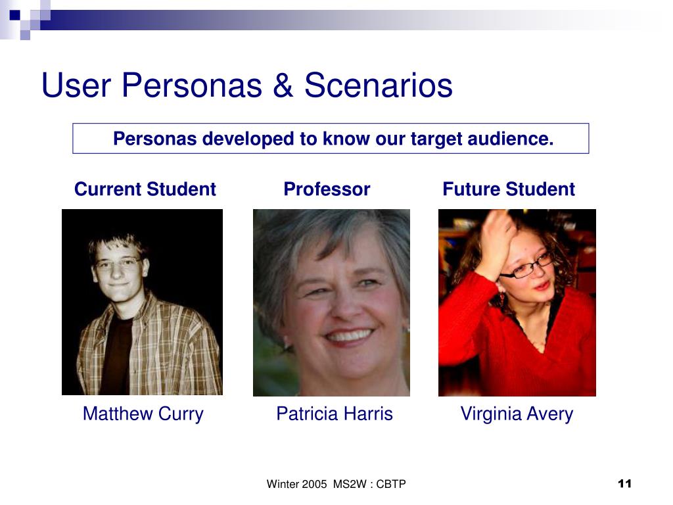Click the slide number 11
This screenshot has width=673, height=505.
coord(624,483)
